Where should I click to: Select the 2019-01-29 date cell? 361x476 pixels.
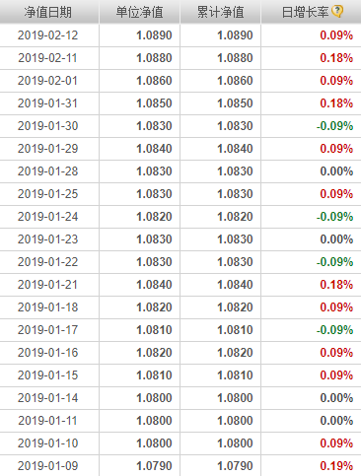[48, 149]
